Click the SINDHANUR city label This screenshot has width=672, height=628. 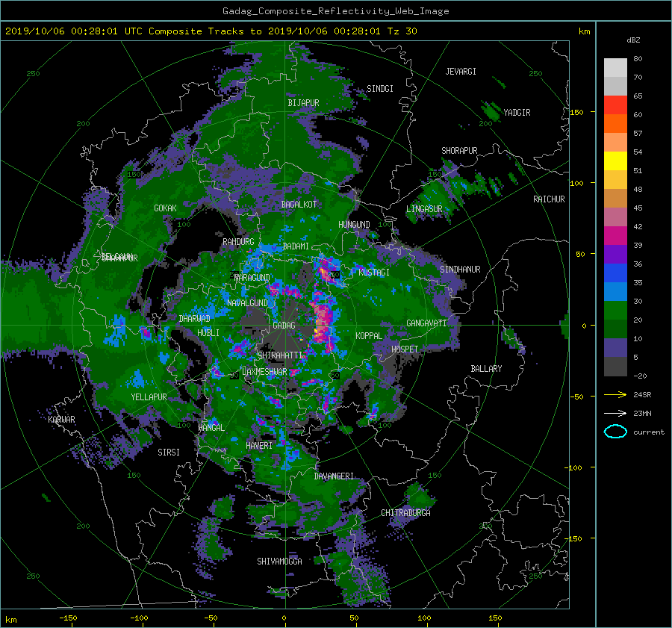pos(460,270)
